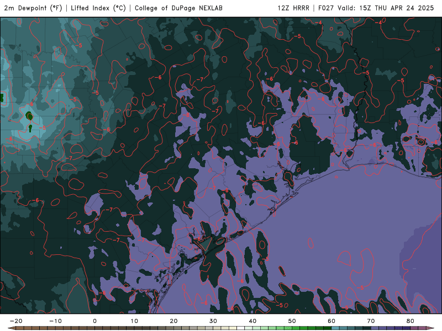Click the 70 label on the color scale
Viewport: 442px width, 331px height.
pyautogui.click(x=371, y=321)
